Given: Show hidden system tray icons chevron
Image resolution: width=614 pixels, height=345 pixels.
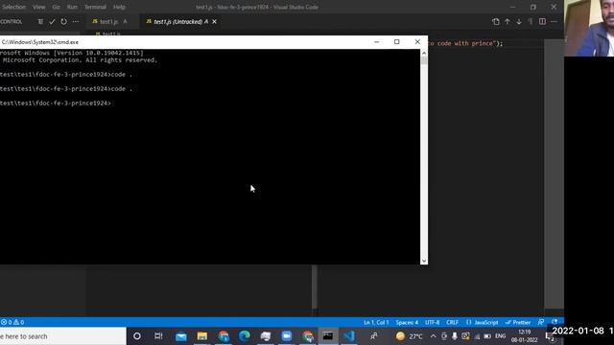Looking at the screenshot, I should 433,336.
